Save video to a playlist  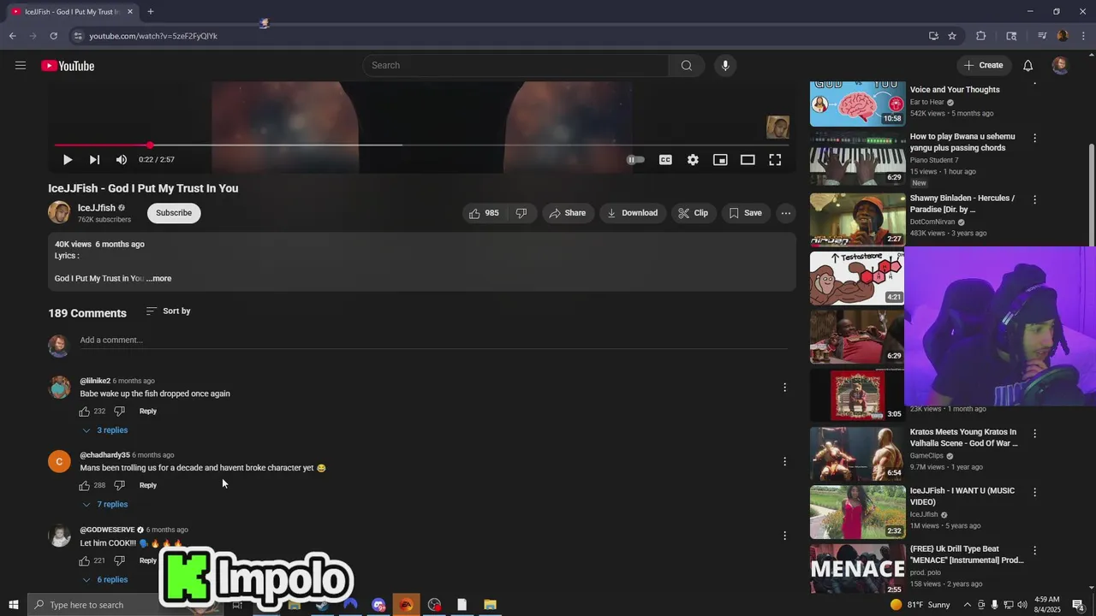click(745, 213)
